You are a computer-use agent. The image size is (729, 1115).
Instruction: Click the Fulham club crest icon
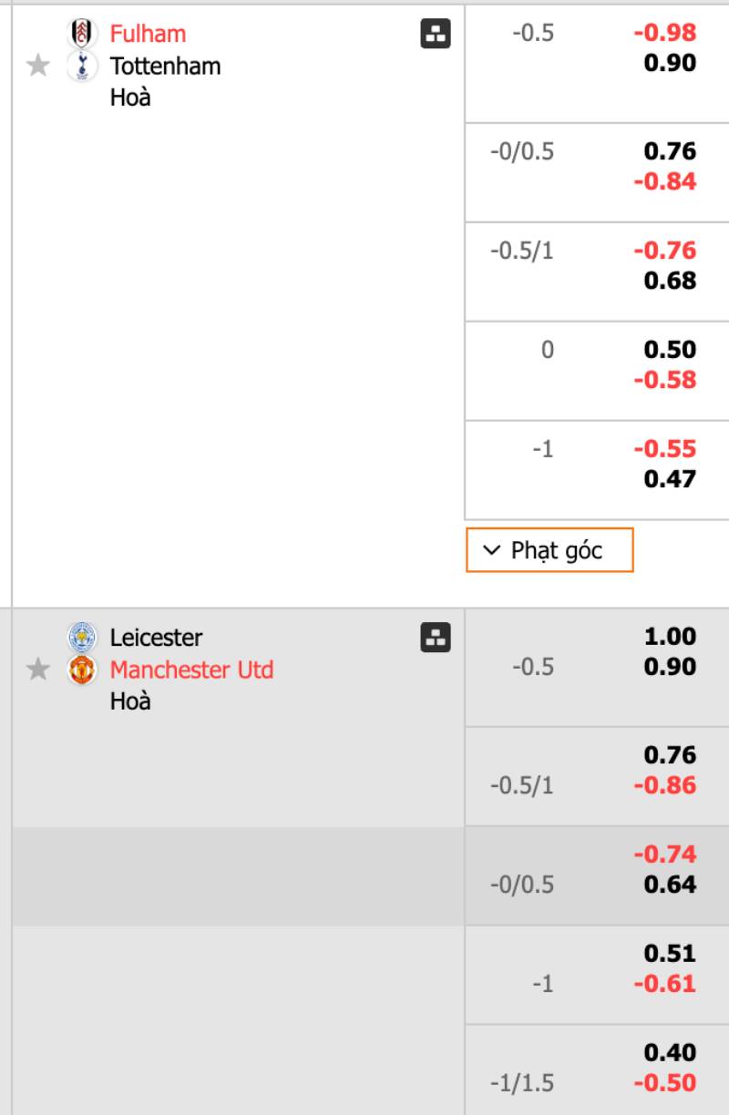click(x=83, y=34)
